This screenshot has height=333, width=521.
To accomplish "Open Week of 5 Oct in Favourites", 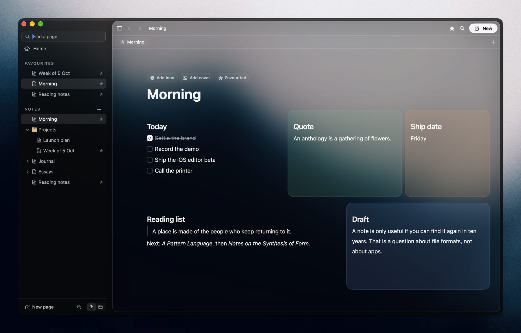I will coord(64,73).
